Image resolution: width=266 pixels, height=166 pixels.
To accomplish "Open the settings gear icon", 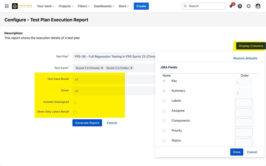I will [x=248, y=6].
